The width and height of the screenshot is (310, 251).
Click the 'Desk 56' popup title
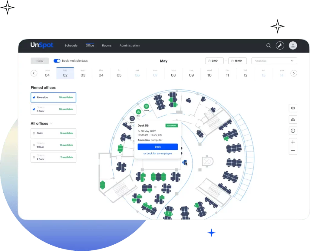(143, 125)
